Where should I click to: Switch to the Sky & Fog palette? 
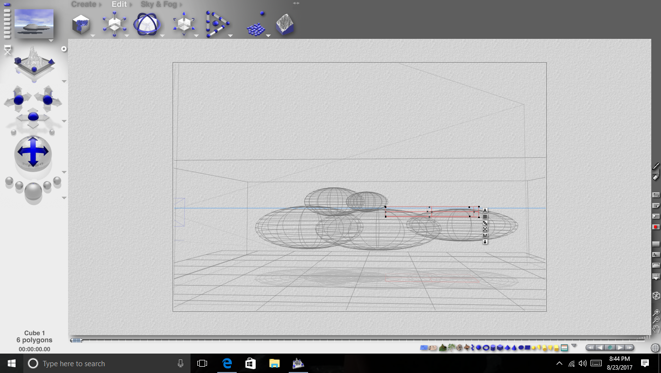[158, 4]
